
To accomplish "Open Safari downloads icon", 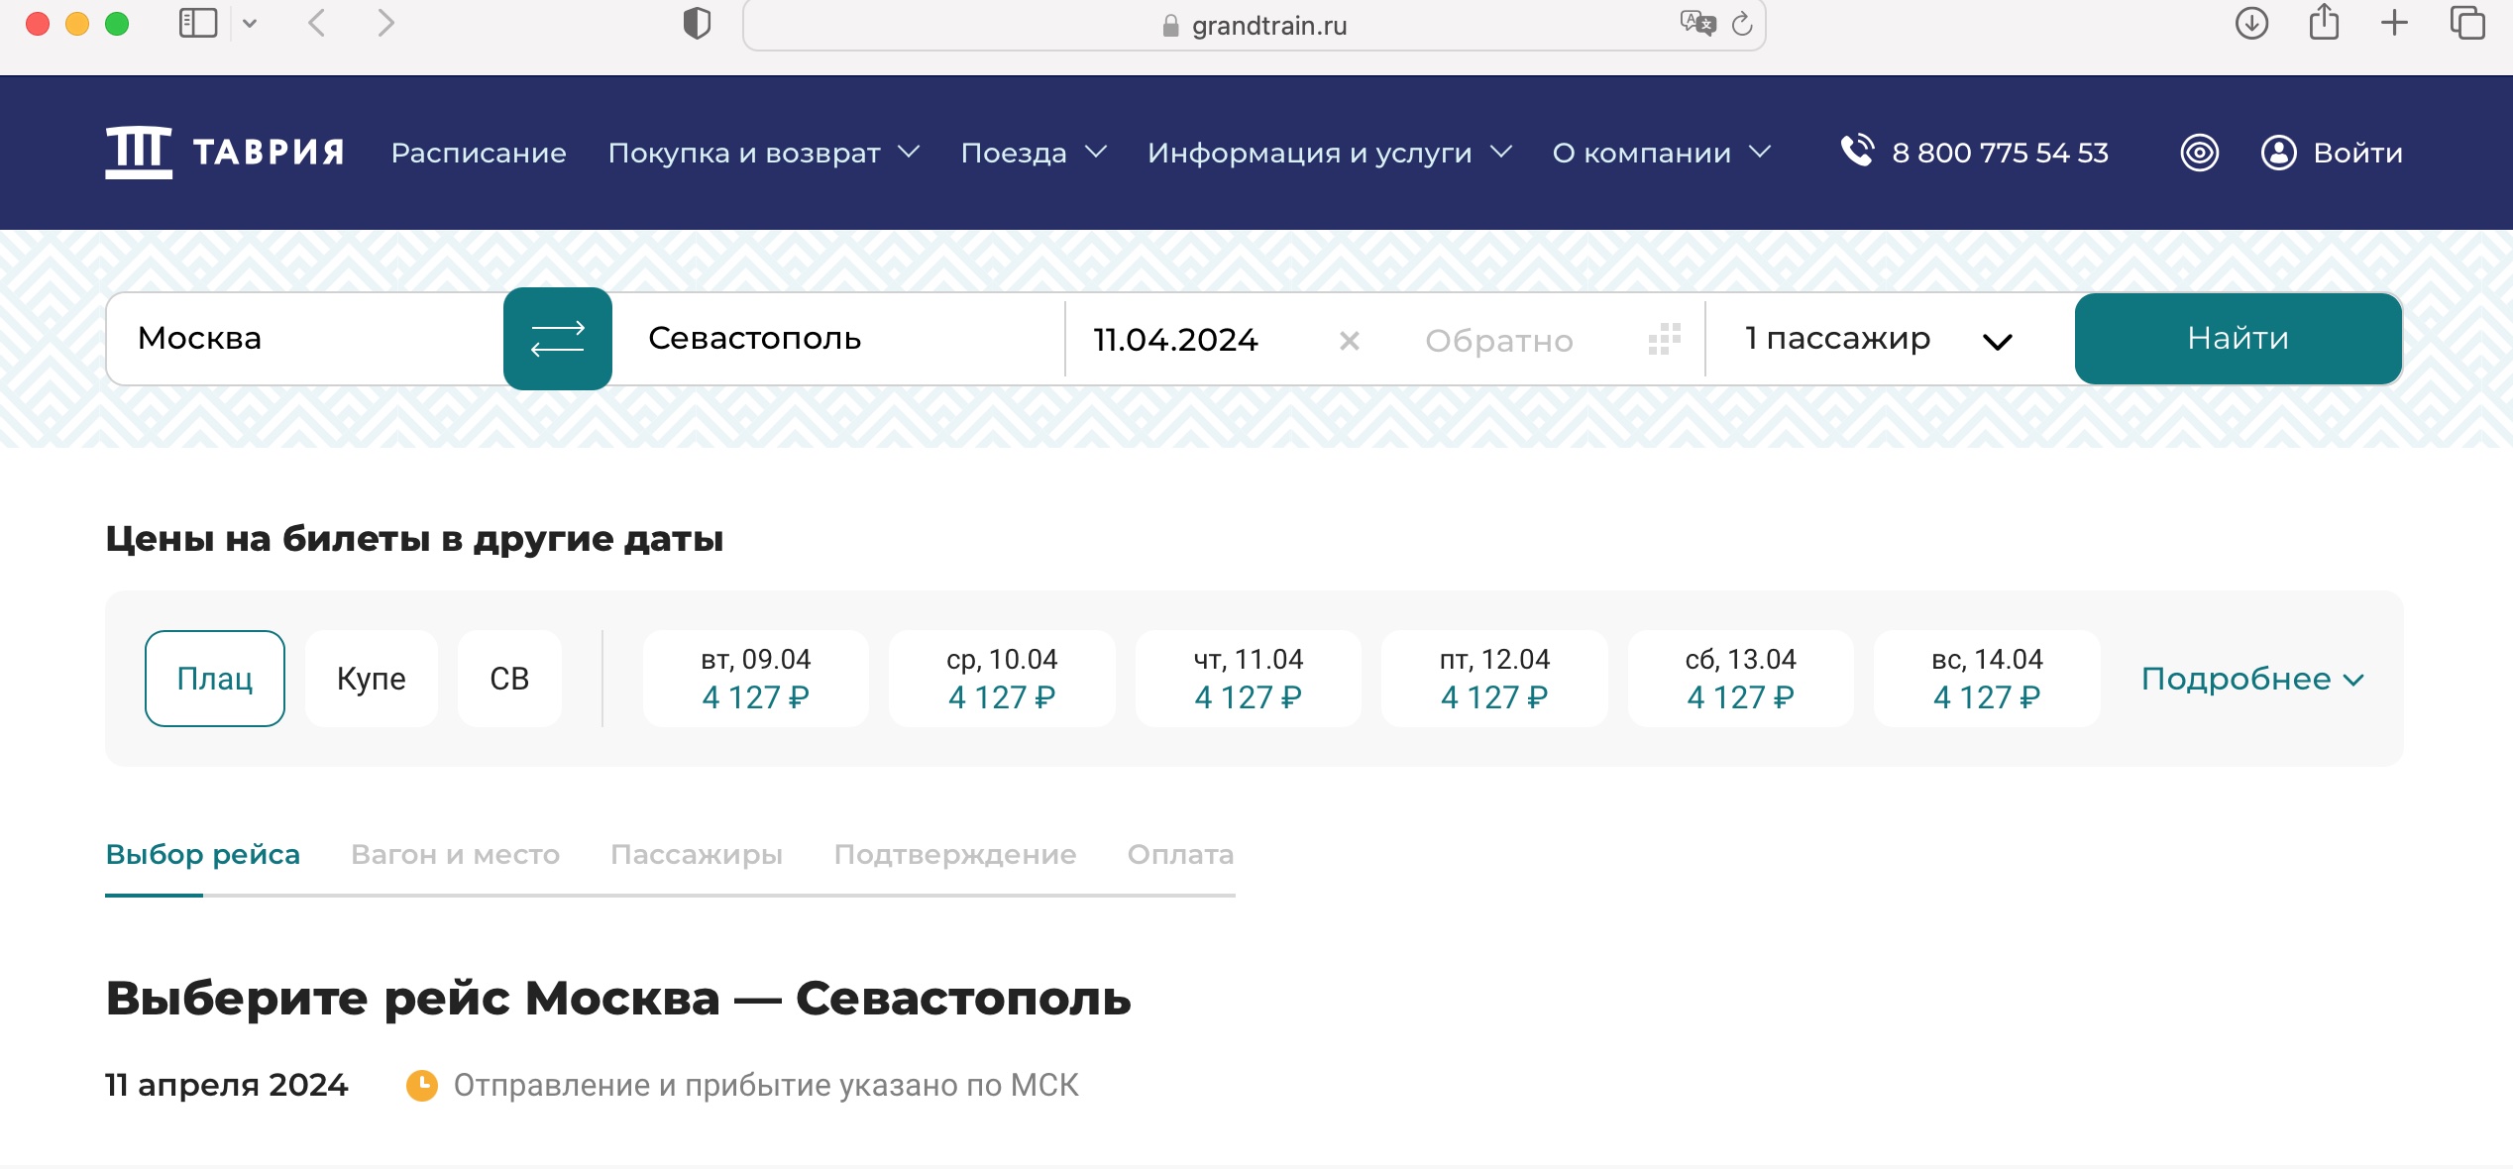I will click(2251, 23).
